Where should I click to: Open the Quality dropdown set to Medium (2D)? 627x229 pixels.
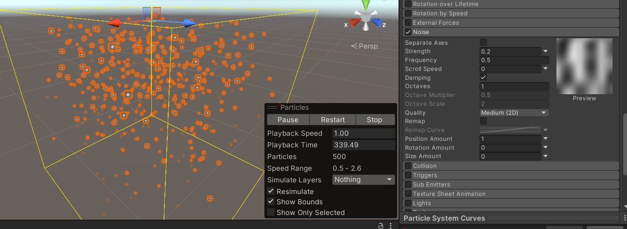pos(514,113)
